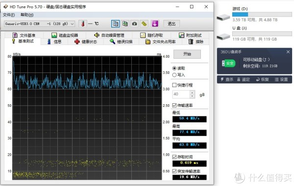Click 鉴定 identify in 360 helper
Viewport: 294px width, 186px height.
[243, 80]
